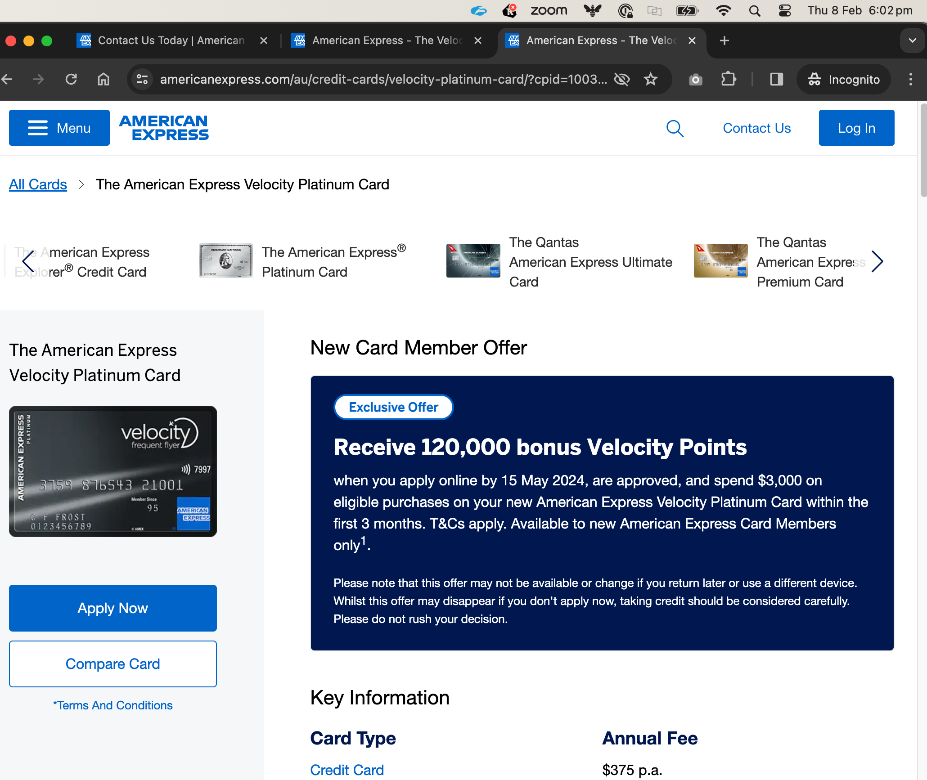Open the Qantas American Express Premium Card thumbnail
The image size is (927, 780).
[x=721, y=261]
